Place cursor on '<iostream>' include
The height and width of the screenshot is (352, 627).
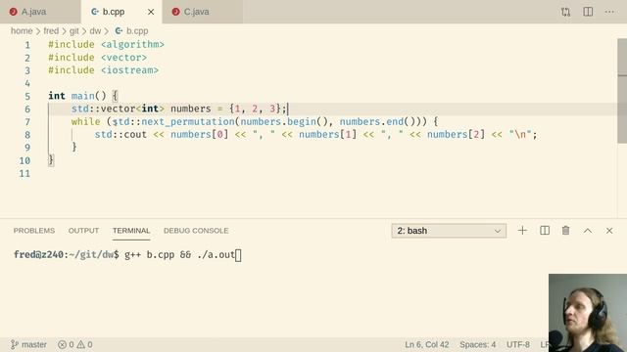tap(129, 70)
